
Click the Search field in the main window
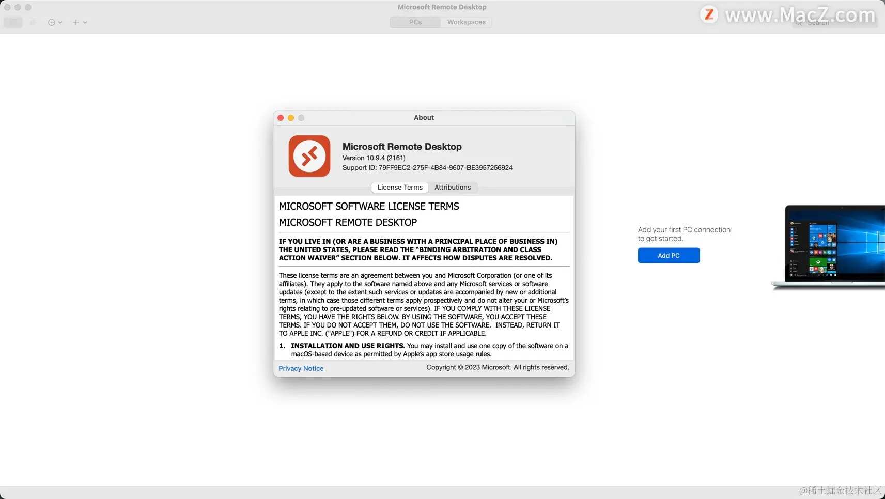[x=834, y=23]
